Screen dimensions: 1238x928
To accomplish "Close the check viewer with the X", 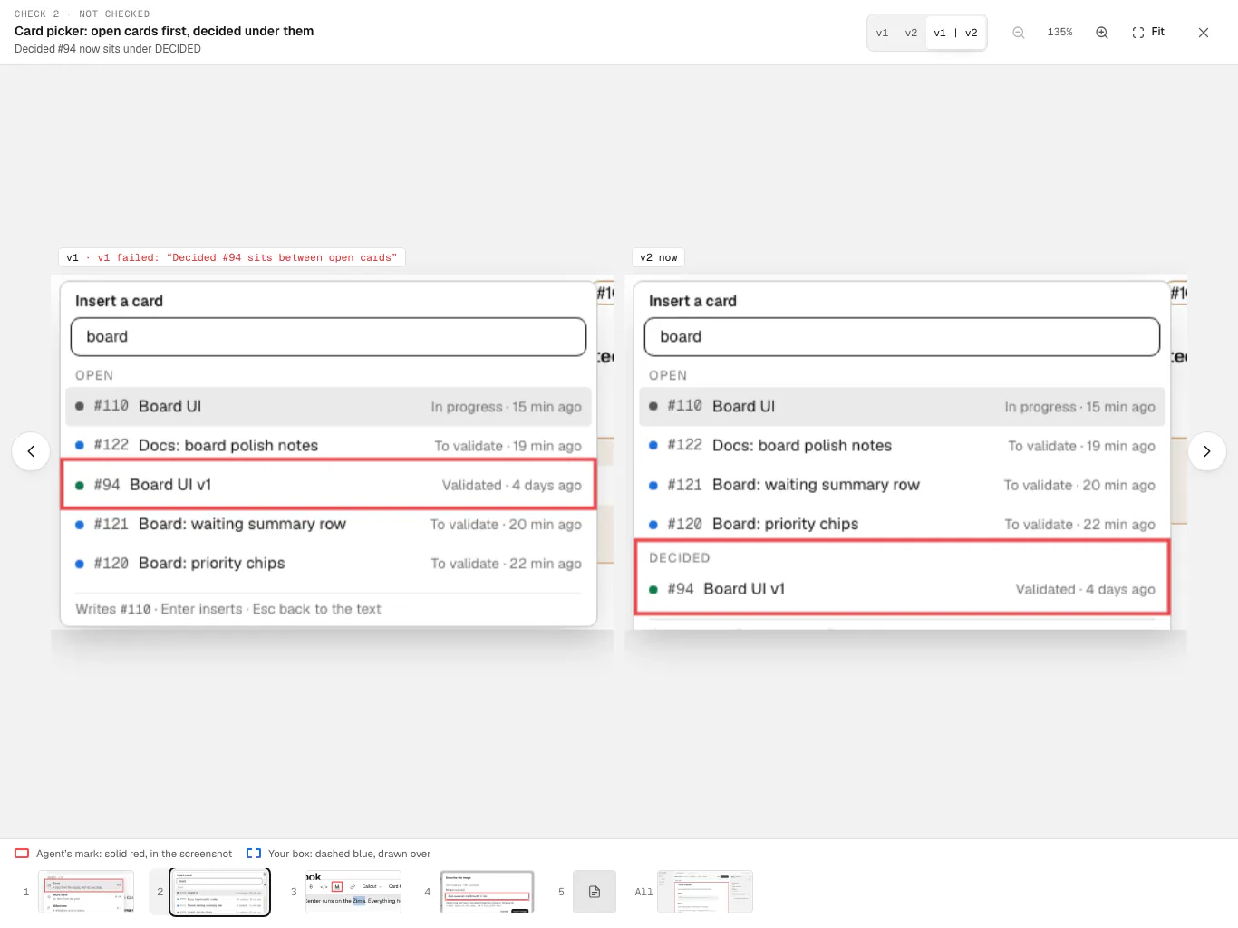I will tap(1204, 33).
